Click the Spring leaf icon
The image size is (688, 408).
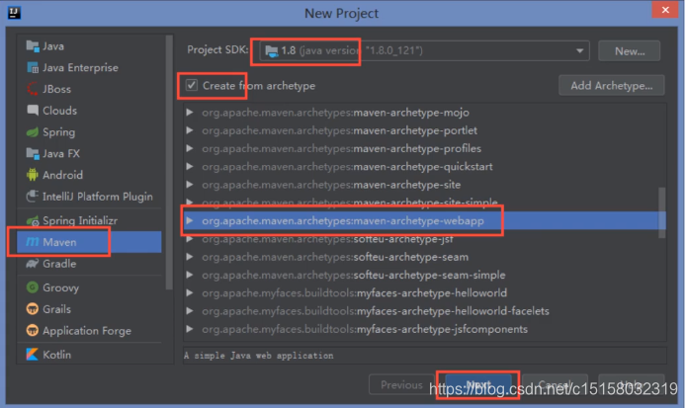tap(33, 132)
